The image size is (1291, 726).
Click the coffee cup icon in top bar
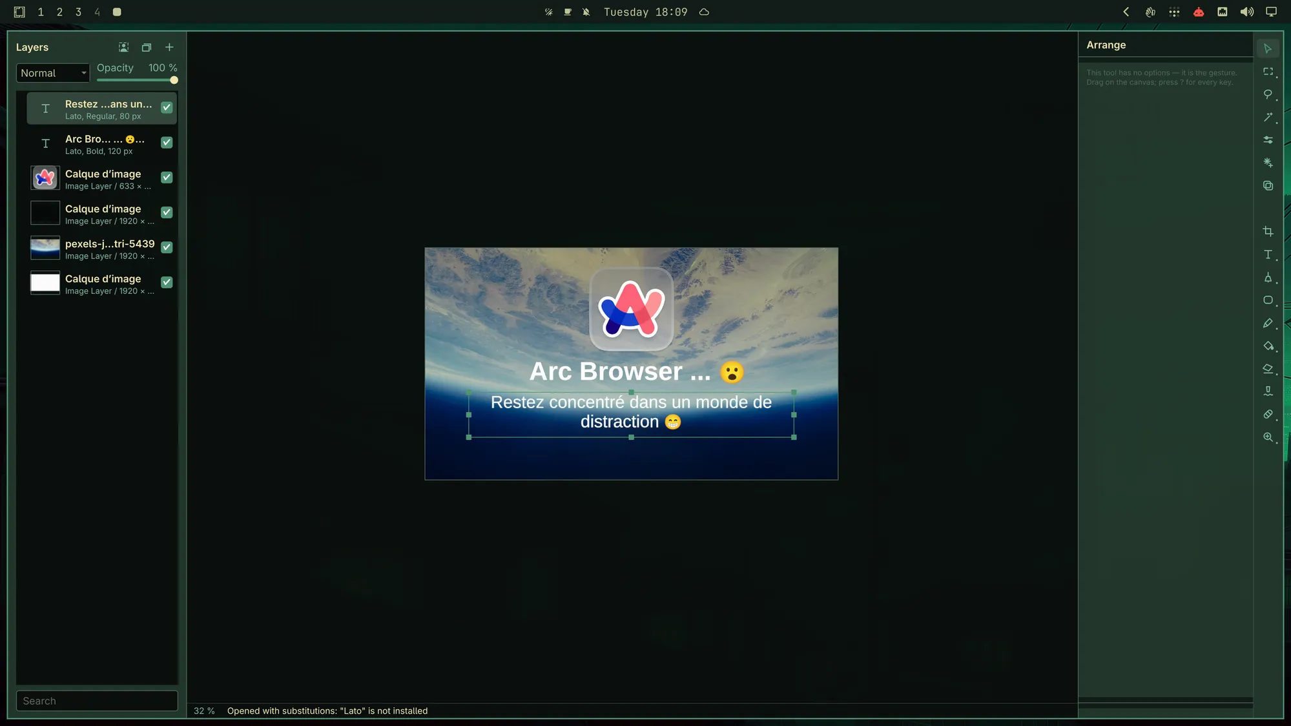(567, 12)
